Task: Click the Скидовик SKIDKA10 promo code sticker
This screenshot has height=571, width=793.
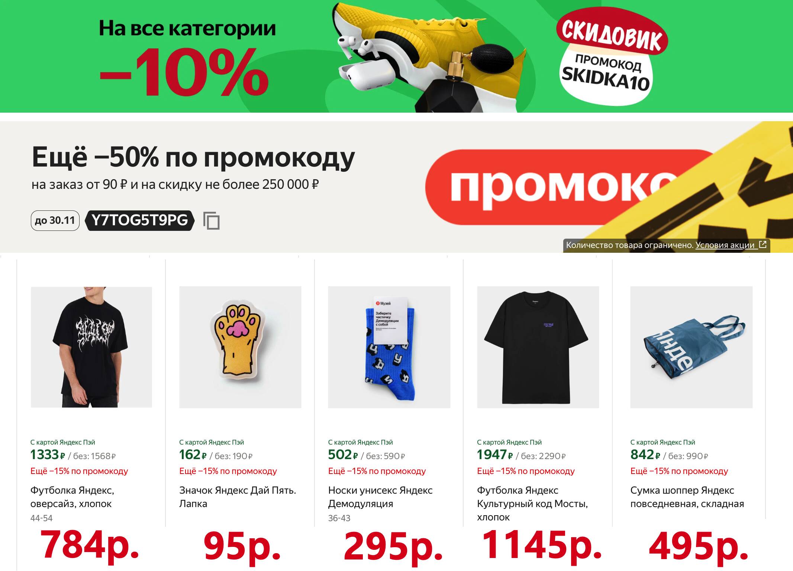Action: click(610, 57)
